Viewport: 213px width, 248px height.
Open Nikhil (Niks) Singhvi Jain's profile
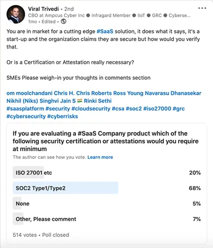[41, 101]
